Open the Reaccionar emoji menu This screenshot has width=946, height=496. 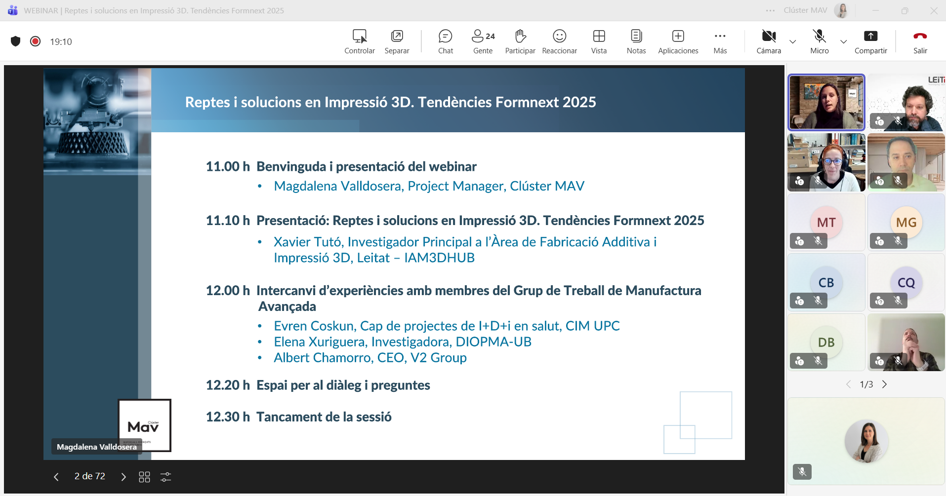559,41
